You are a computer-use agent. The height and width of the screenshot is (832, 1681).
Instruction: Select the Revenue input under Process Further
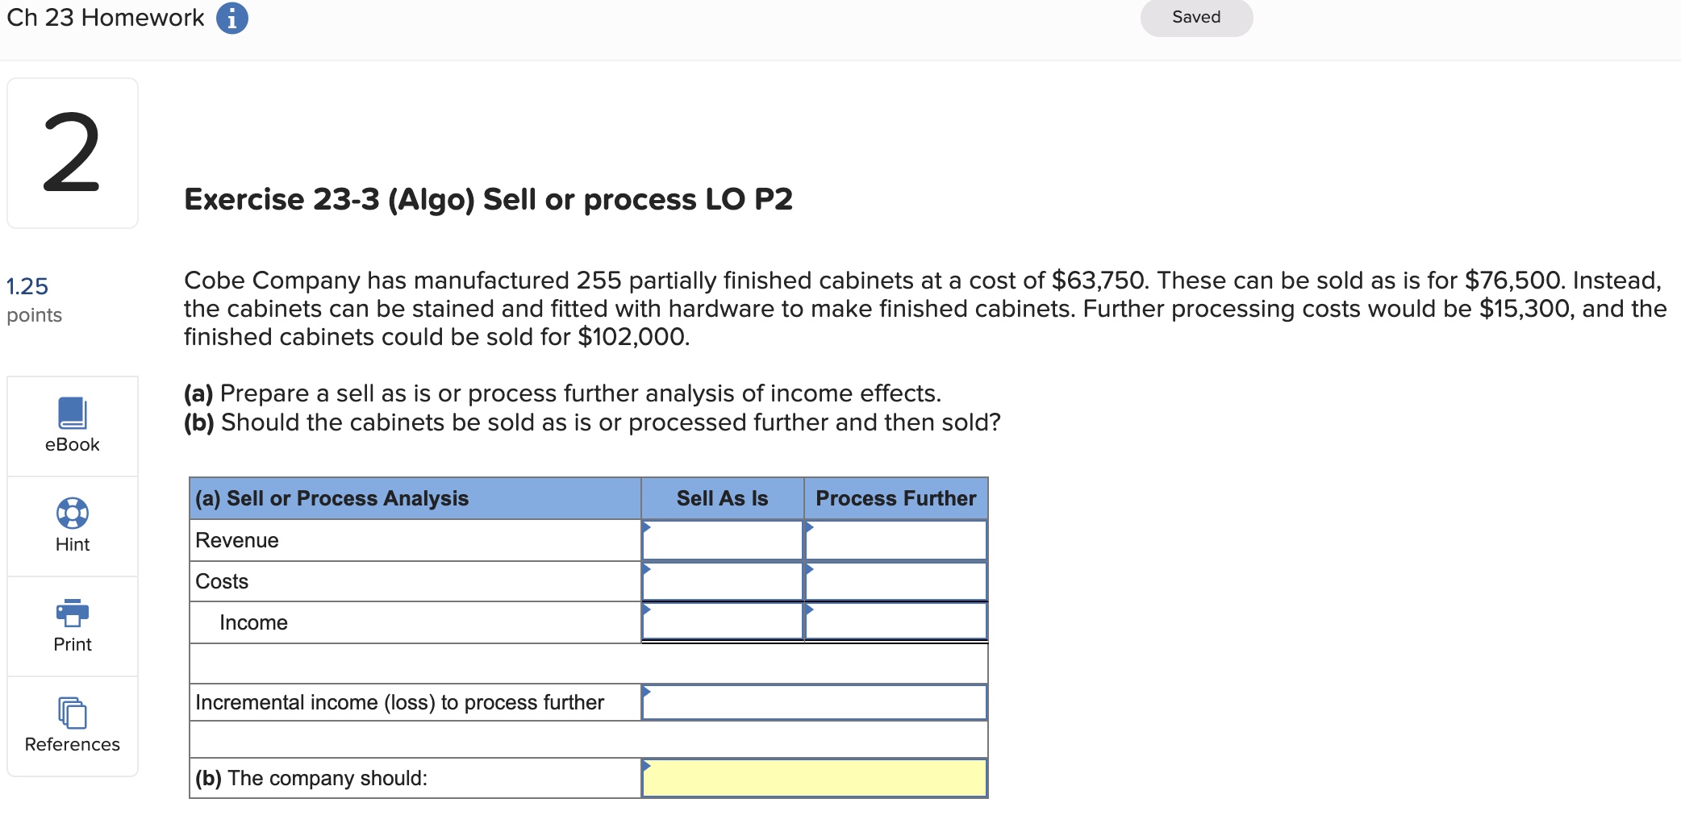895,540
